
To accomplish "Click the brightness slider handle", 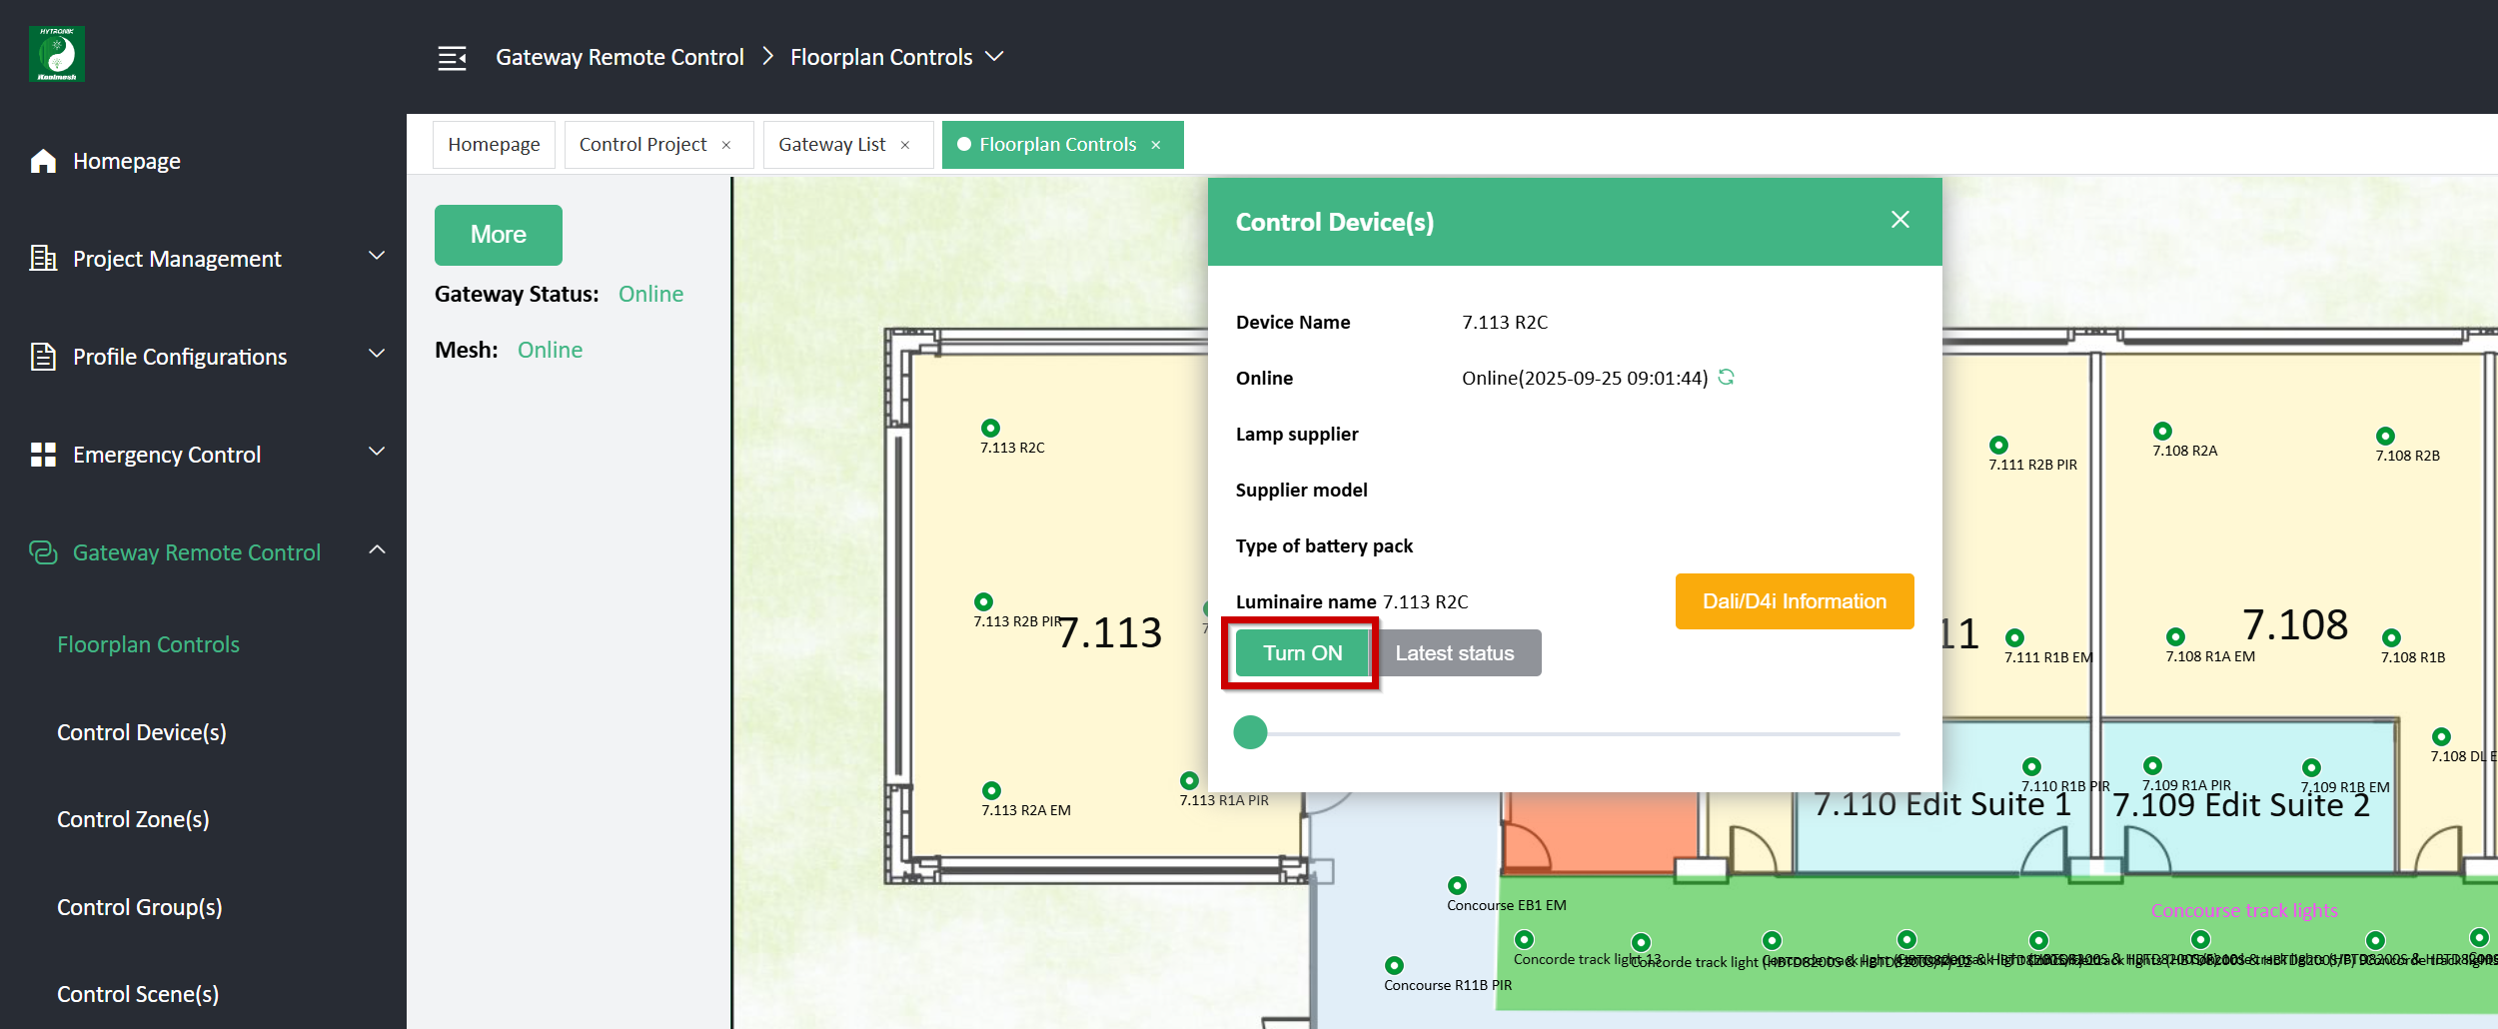I will click(x=1250, y=732).
